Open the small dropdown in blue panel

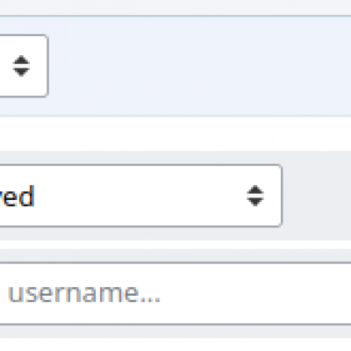pos(24,66)
